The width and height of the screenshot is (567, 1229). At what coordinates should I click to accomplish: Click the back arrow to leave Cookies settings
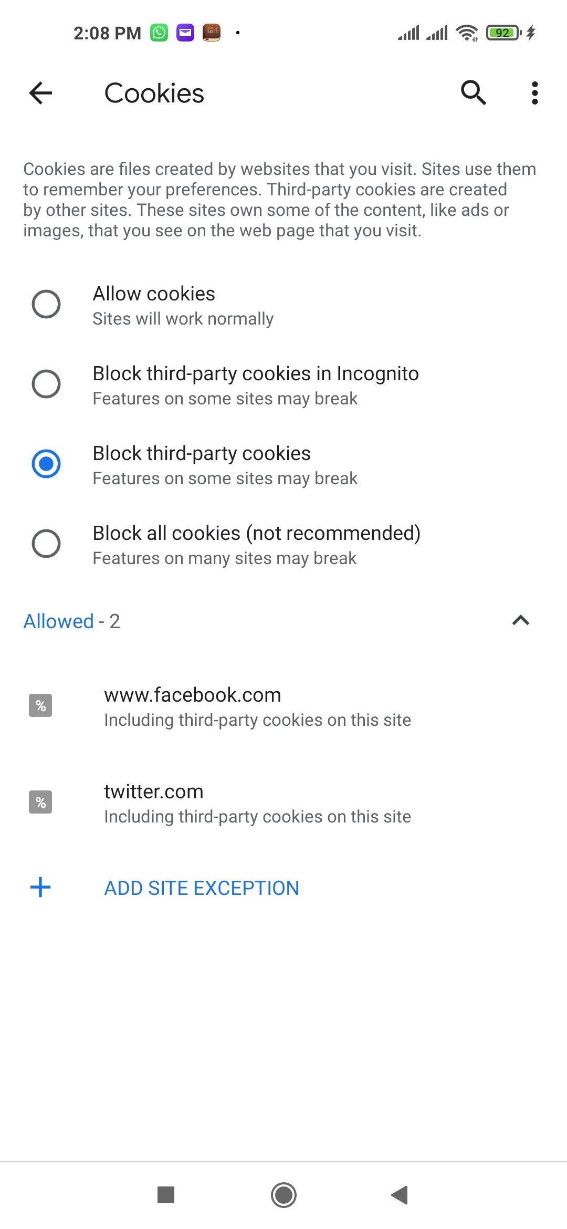pos(40,92)
